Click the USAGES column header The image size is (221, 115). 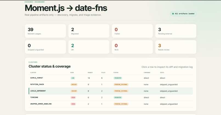(90, 73)
